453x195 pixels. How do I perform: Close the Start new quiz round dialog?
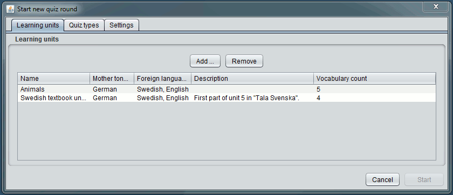coord(436,6)
